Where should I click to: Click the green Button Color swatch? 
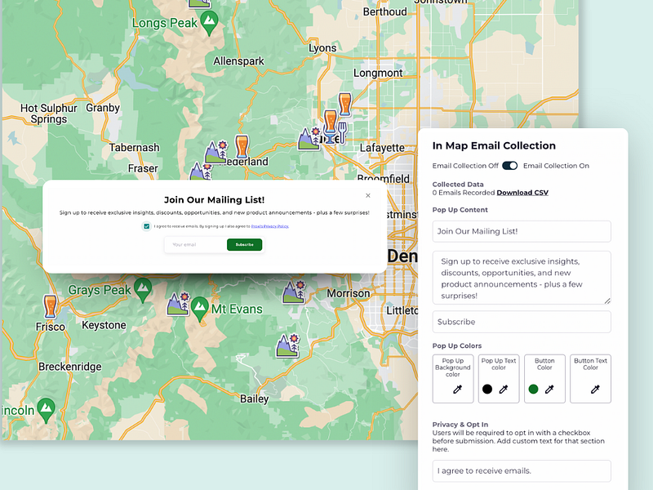[x=533, y=390]
